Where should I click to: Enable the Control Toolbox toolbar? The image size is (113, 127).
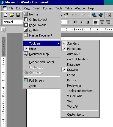pos(80,59)
